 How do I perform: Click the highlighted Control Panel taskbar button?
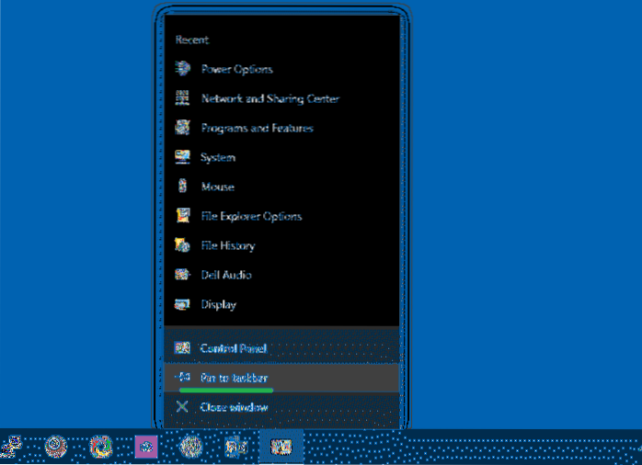[x=281, y=447]
